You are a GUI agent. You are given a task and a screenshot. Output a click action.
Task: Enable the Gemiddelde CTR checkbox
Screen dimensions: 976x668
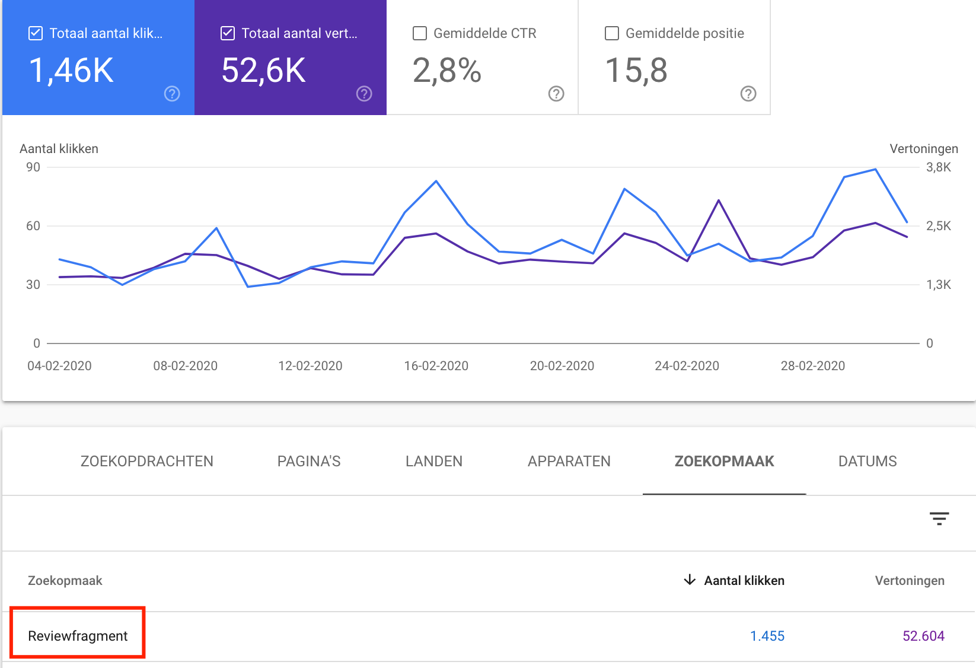click(419, 33)
